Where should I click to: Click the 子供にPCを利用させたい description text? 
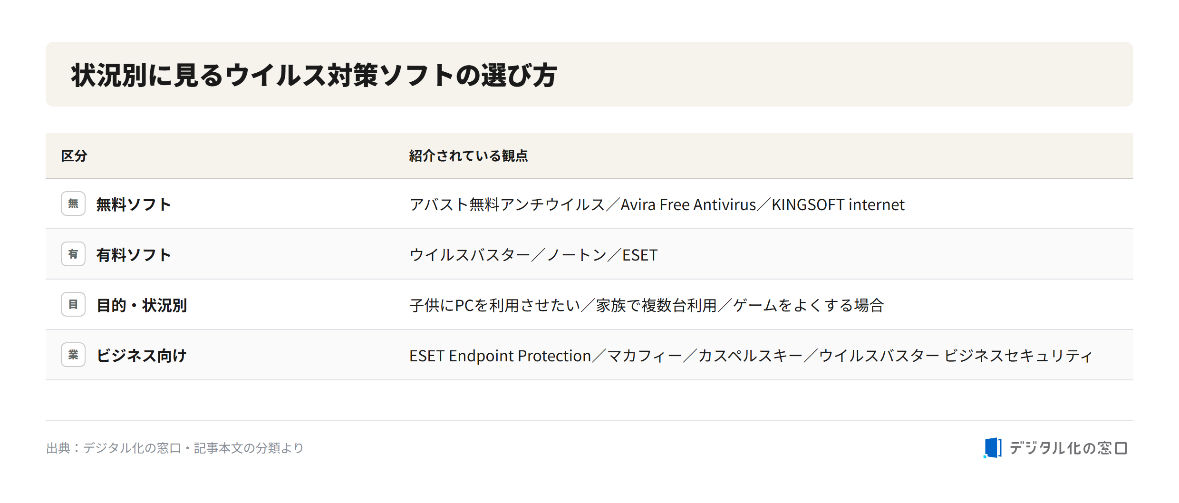coord(495,305)
